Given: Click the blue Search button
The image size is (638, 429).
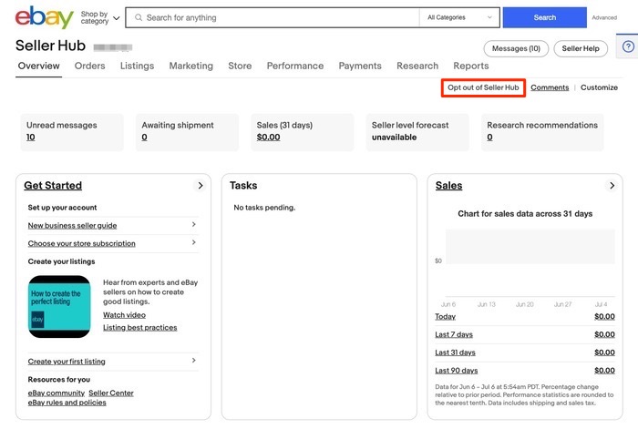Looking at the screenshot, I should [x=544, y=17].
